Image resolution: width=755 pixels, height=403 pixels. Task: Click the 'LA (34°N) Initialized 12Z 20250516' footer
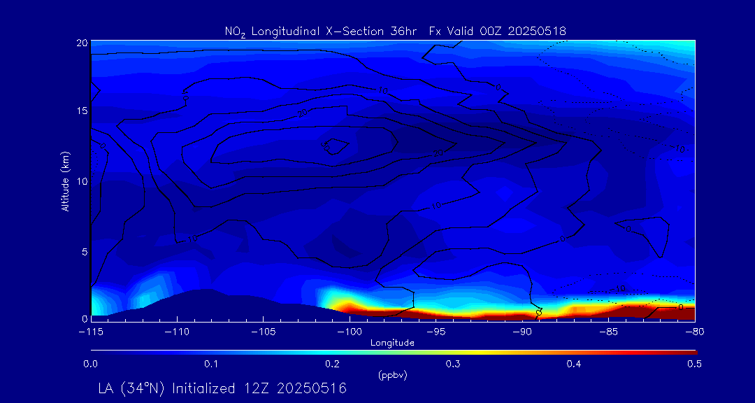click(x=222, y=388)
